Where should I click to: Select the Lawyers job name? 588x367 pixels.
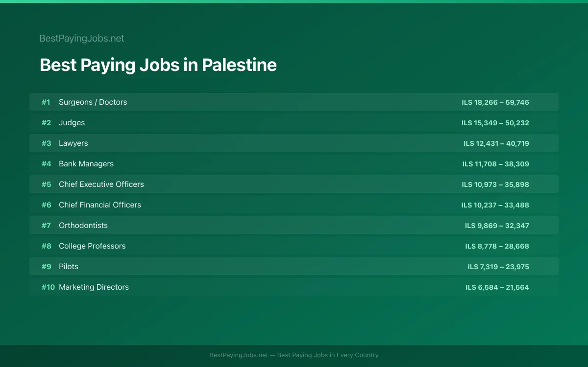tap(73, 143)
